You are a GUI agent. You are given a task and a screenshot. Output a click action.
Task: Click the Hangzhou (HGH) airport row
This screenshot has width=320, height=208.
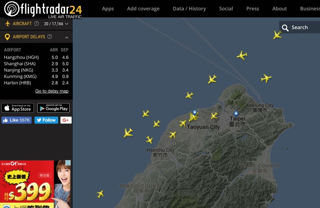point(21,57)
